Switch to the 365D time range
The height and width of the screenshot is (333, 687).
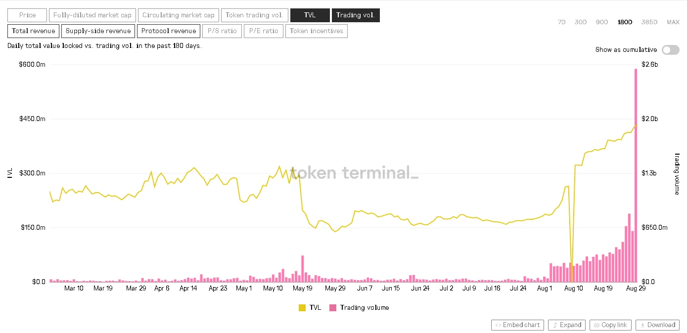click(649, 22)
